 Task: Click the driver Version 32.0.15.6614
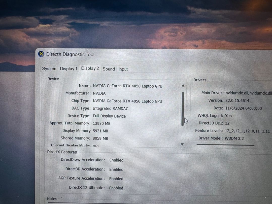237,100
